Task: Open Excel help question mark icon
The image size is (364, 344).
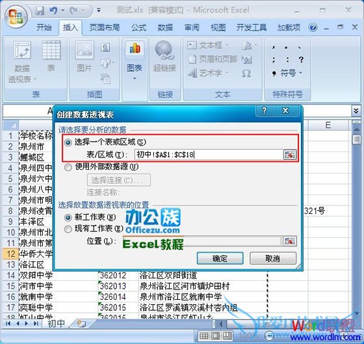Action: point(313,28)
